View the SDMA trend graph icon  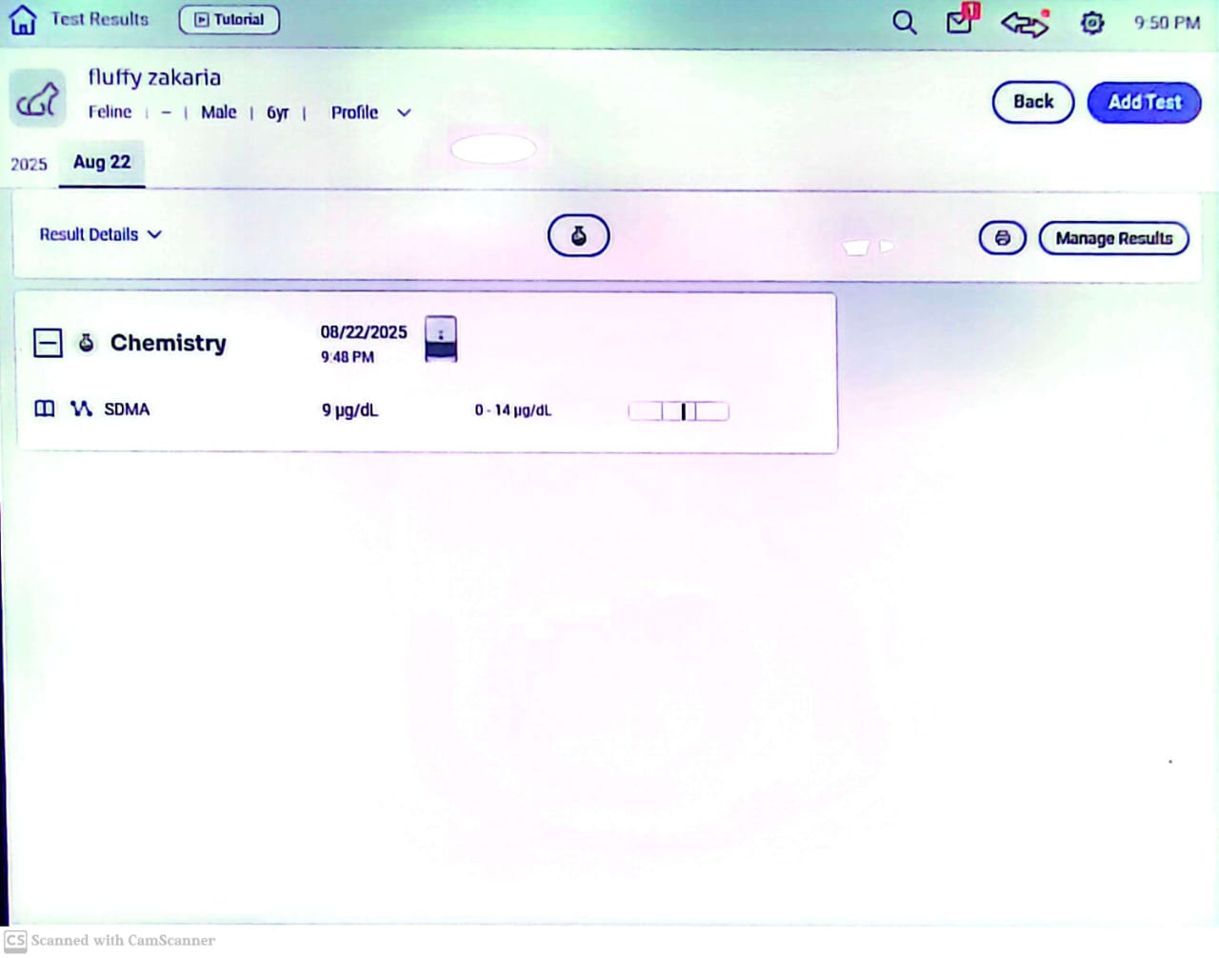click(81, 409)
